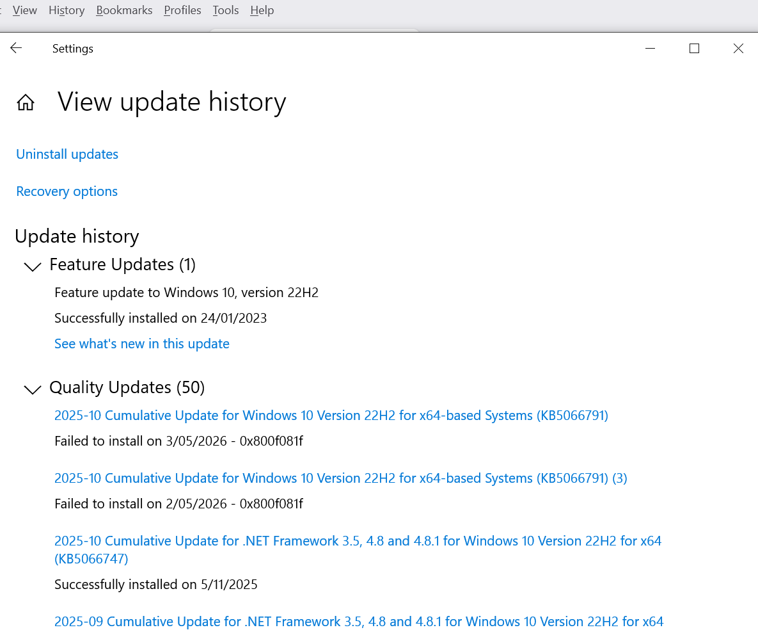The image size is (758, 630).
Task: Click Feature update to Windows 10, version 22H2
Action: coord(186,292)
